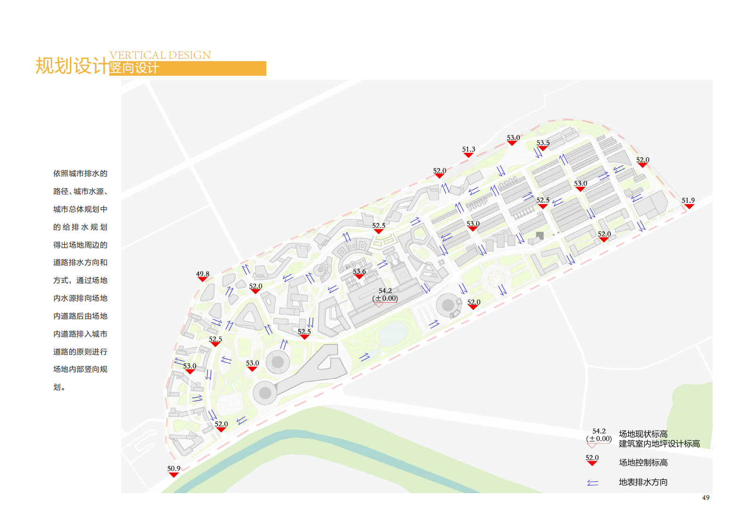748x528 pixels.
Task: Select the 51.9 elevation marker
Action: [688, 203]
